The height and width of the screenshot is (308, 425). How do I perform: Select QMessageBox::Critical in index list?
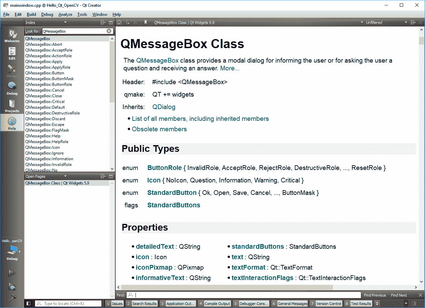tap(45, 102)
